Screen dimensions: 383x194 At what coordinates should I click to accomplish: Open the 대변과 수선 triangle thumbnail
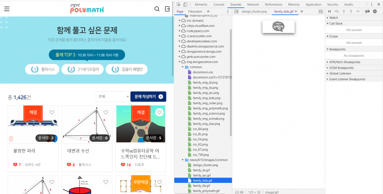click(87, 125)
